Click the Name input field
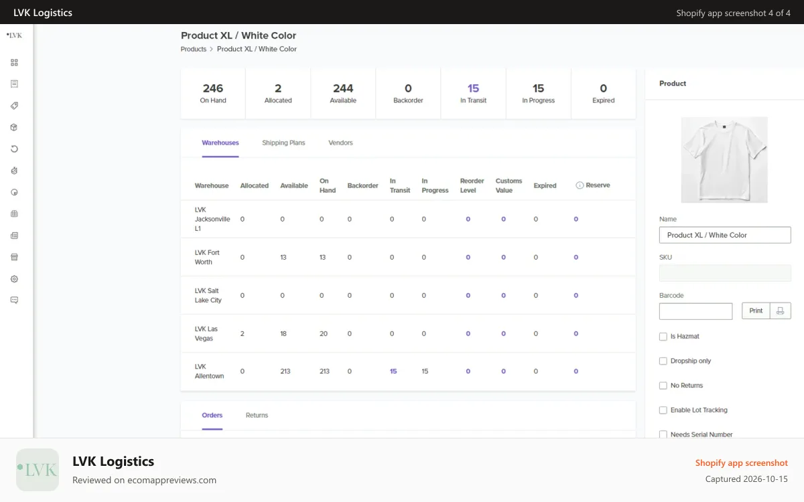This screenshot has height=502, width=804. [x=725, y=235]
